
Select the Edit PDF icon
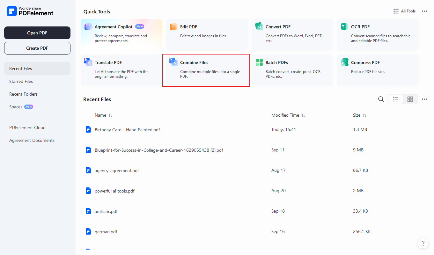click(x=174, y=27)
